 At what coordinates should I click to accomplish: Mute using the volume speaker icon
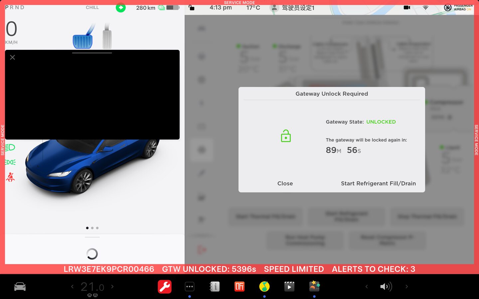[386, 286]
